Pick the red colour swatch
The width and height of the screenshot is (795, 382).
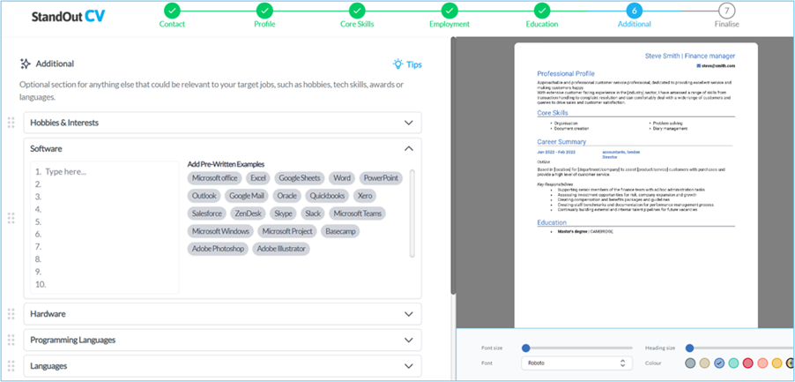(748, 363)
